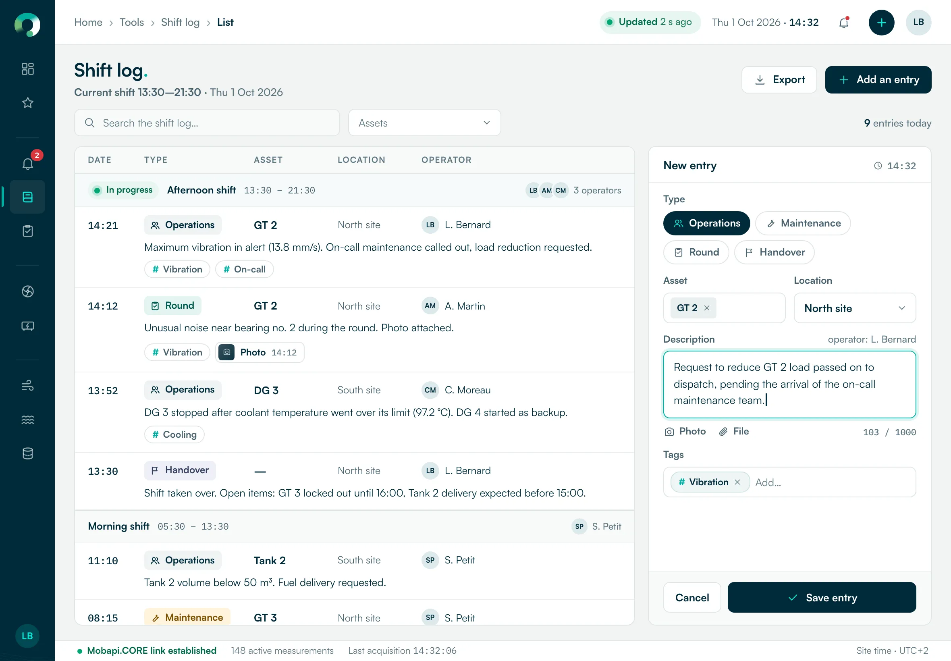Click the round plus button in header
The image size is (951, 661).
click(x=881, y=22)
